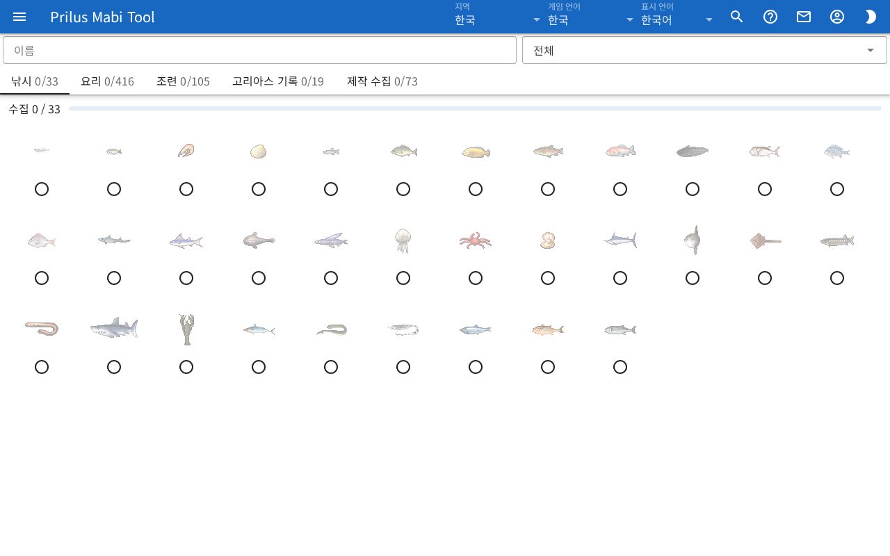The height and width of the screenshot is (556, 890).
Task: Click the search magnifier icon
Action: coord(737,17)
